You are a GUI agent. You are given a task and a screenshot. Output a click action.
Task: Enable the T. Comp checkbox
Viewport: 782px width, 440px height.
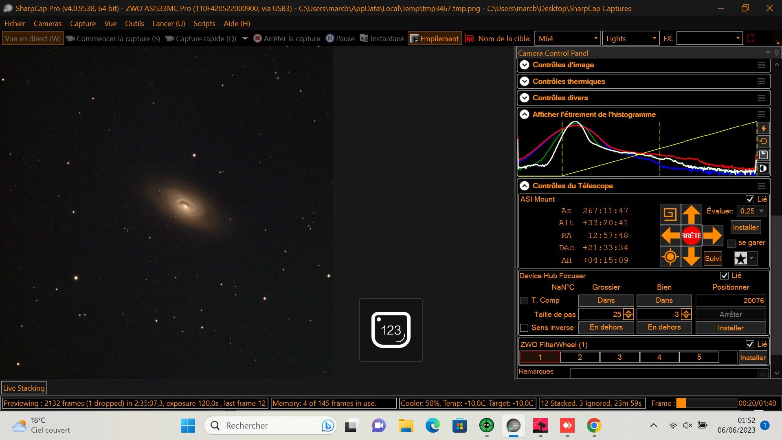524,301
